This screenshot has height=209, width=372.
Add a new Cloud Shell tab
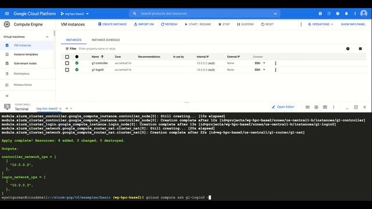coord(67,109)
